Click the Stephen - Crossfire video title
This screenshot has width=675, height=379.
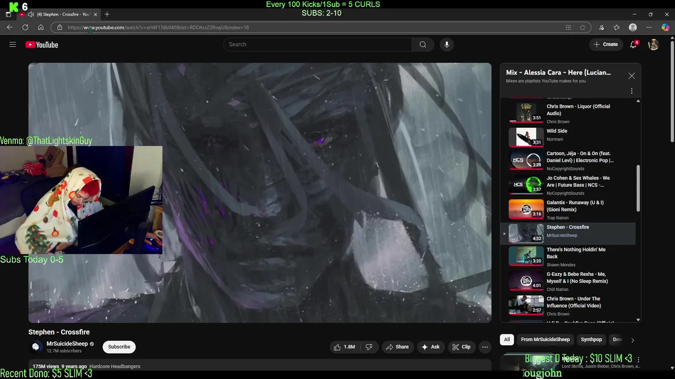[59, 332]
